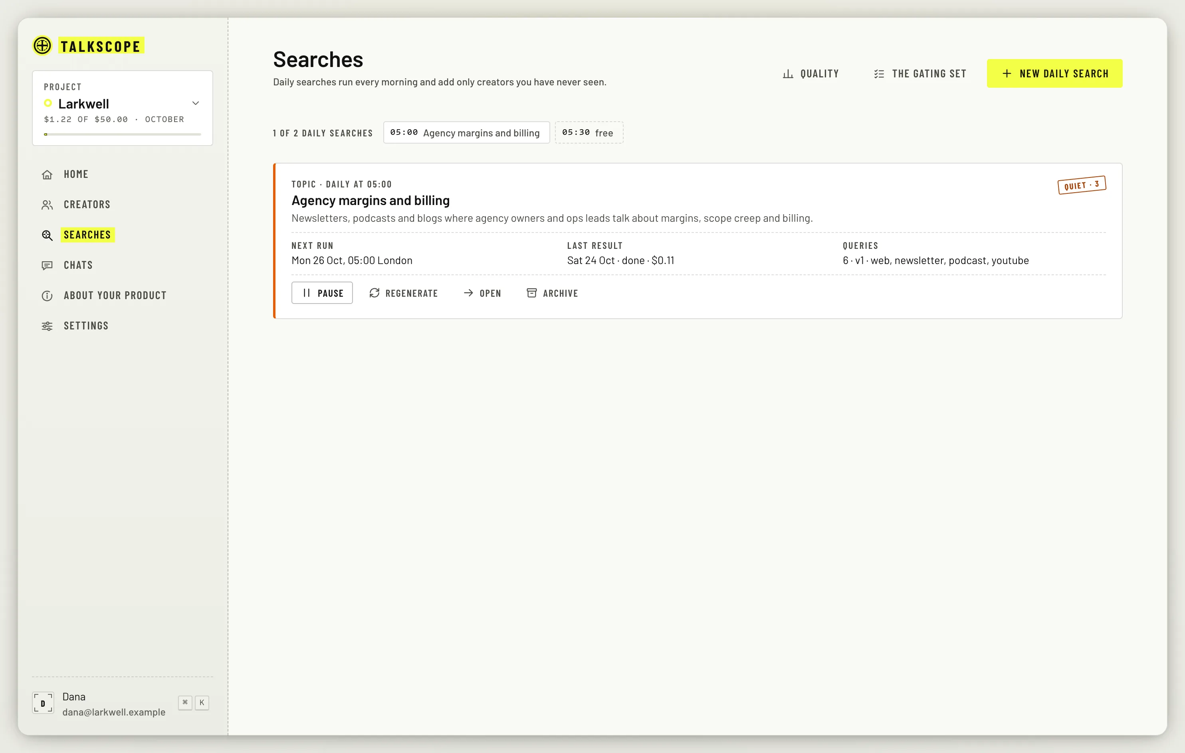Click the yellow project status dot
The image size is (1185, 753).
[x=48, y=103]
